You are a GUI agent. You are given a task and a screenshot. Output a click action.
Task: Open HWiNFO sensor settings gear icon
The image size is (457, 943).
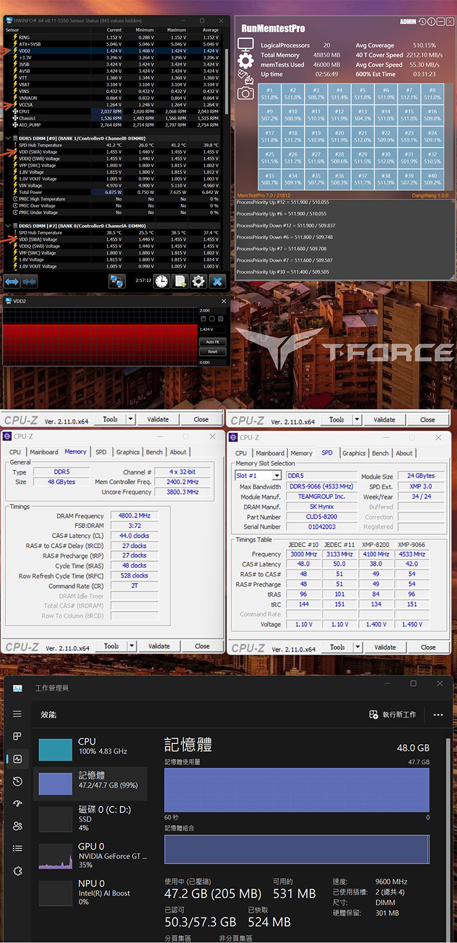(x=198, y=282)
